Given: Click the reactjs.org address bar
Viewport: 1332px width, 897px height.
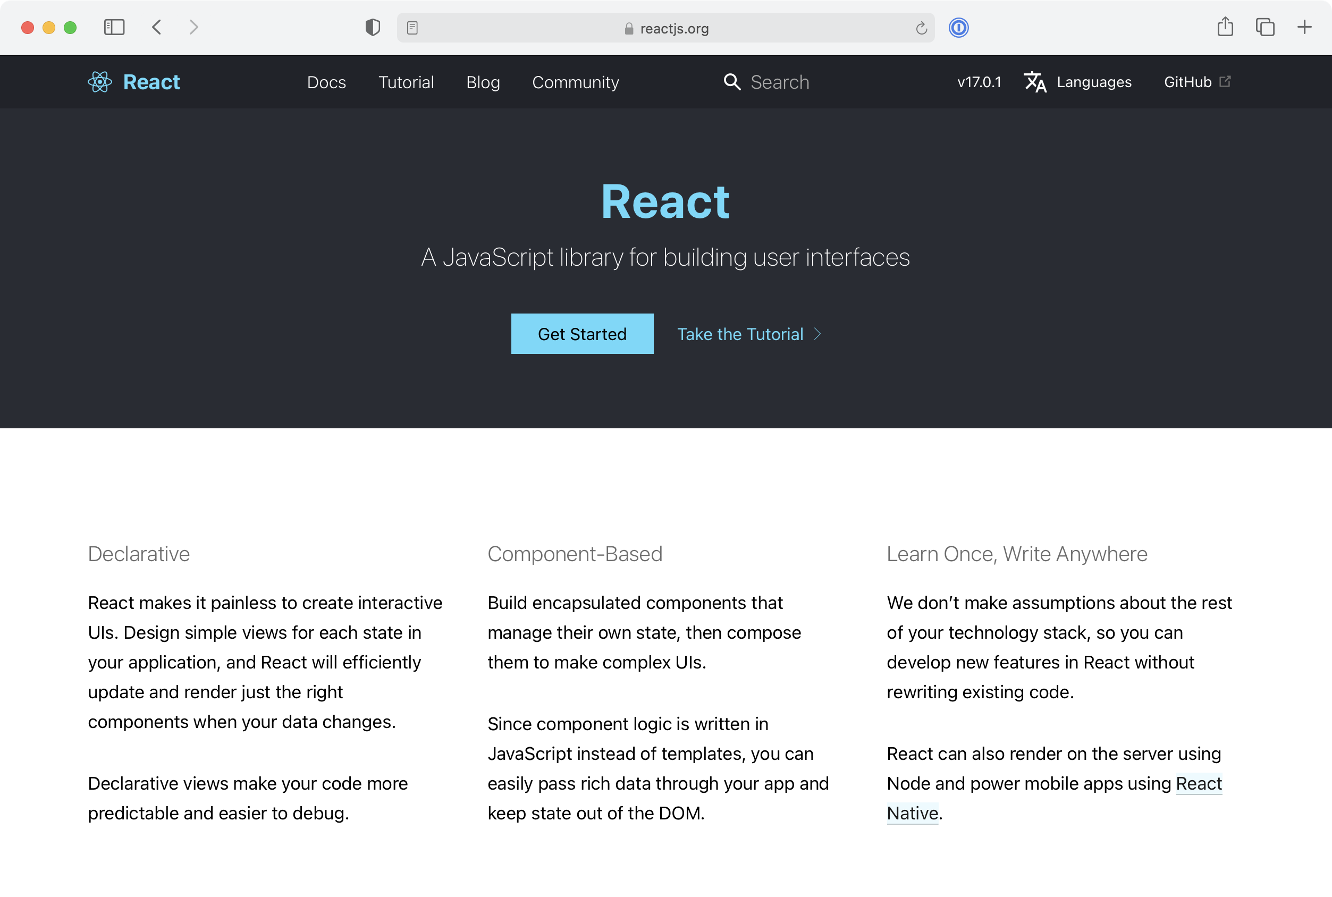Looking at the screenshot, I should [x=665, y=28].
